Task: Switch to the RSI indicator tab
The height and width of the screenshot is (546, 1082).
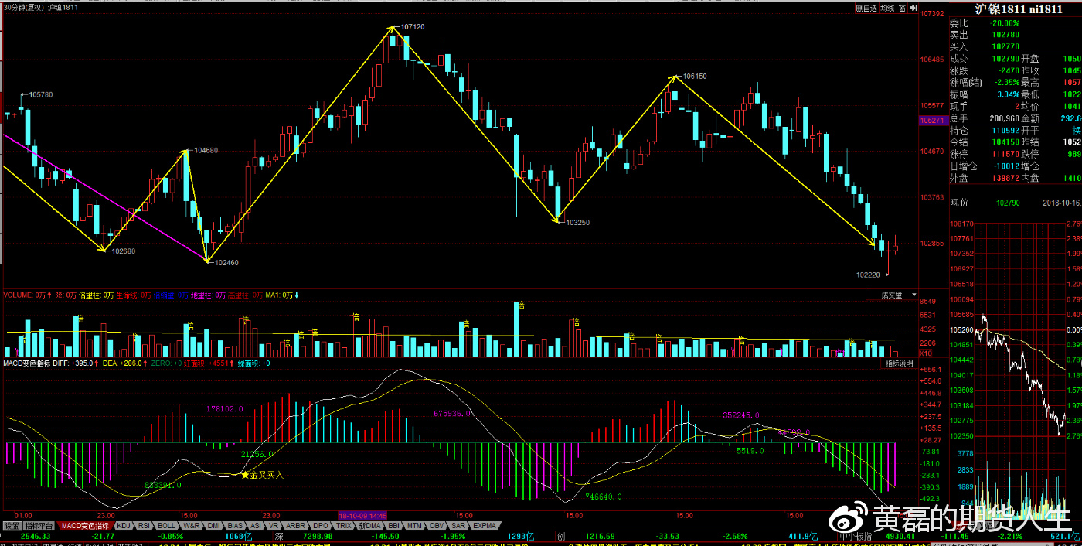Action: (x=145, y=526)
